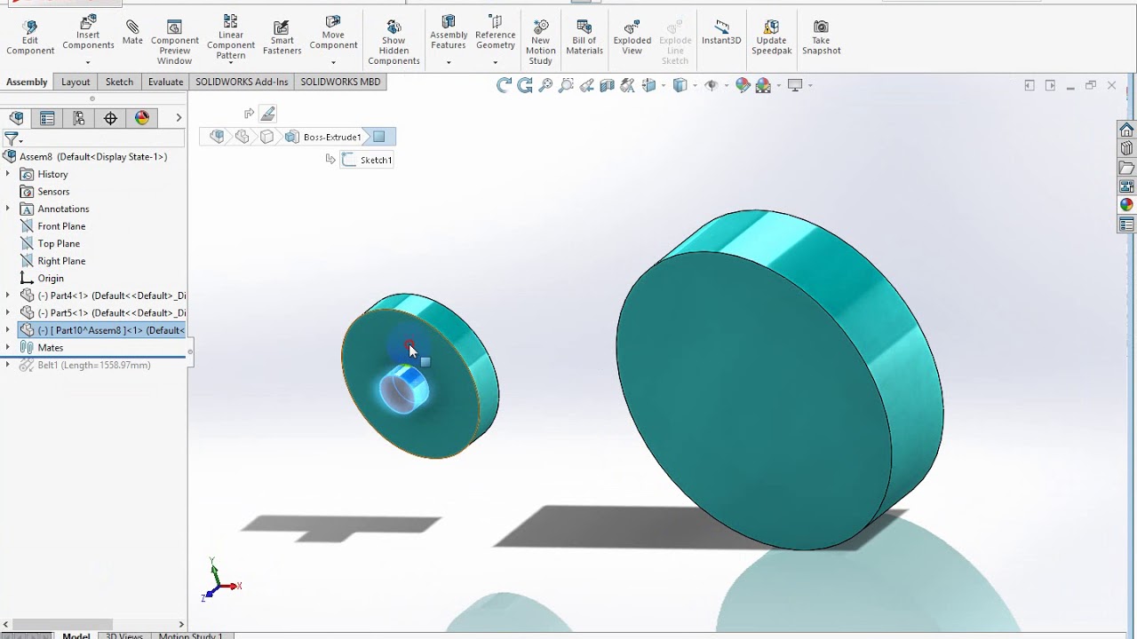This screenshot has width=1137, height=639.
Task: Open the dropdown under Move Component
Action: tap(333, 62)
